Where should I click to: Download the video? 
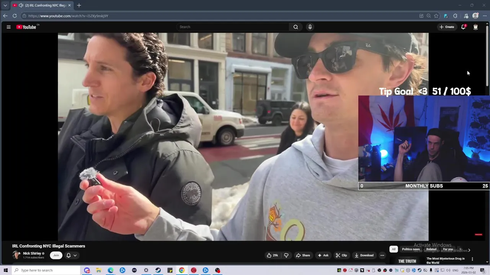(364, 255)
